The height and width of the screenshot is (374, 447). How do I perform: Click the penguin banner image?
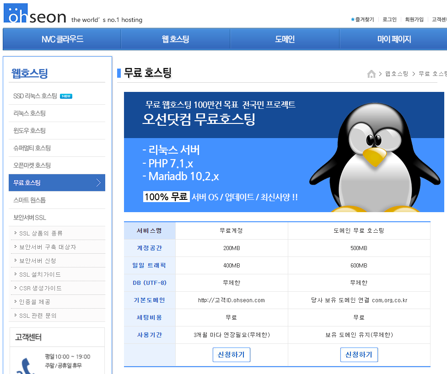tap(284, 152)
